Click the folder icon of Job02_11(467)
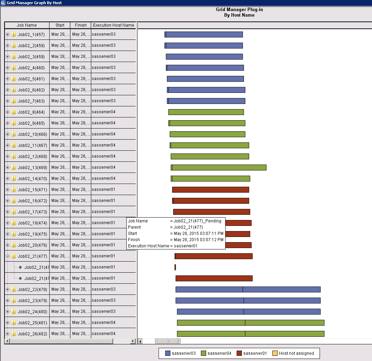The height and width of the screenshot is (361, 372). click(14, 145)
